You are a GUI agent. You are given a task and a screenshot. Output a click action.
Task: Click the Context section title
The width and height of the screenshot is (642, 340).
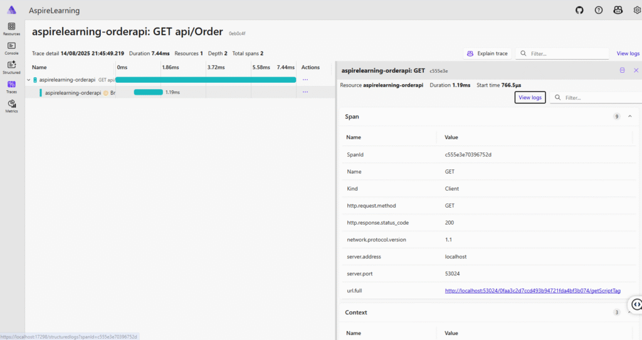pyautogui.click(x=356, y=312)
